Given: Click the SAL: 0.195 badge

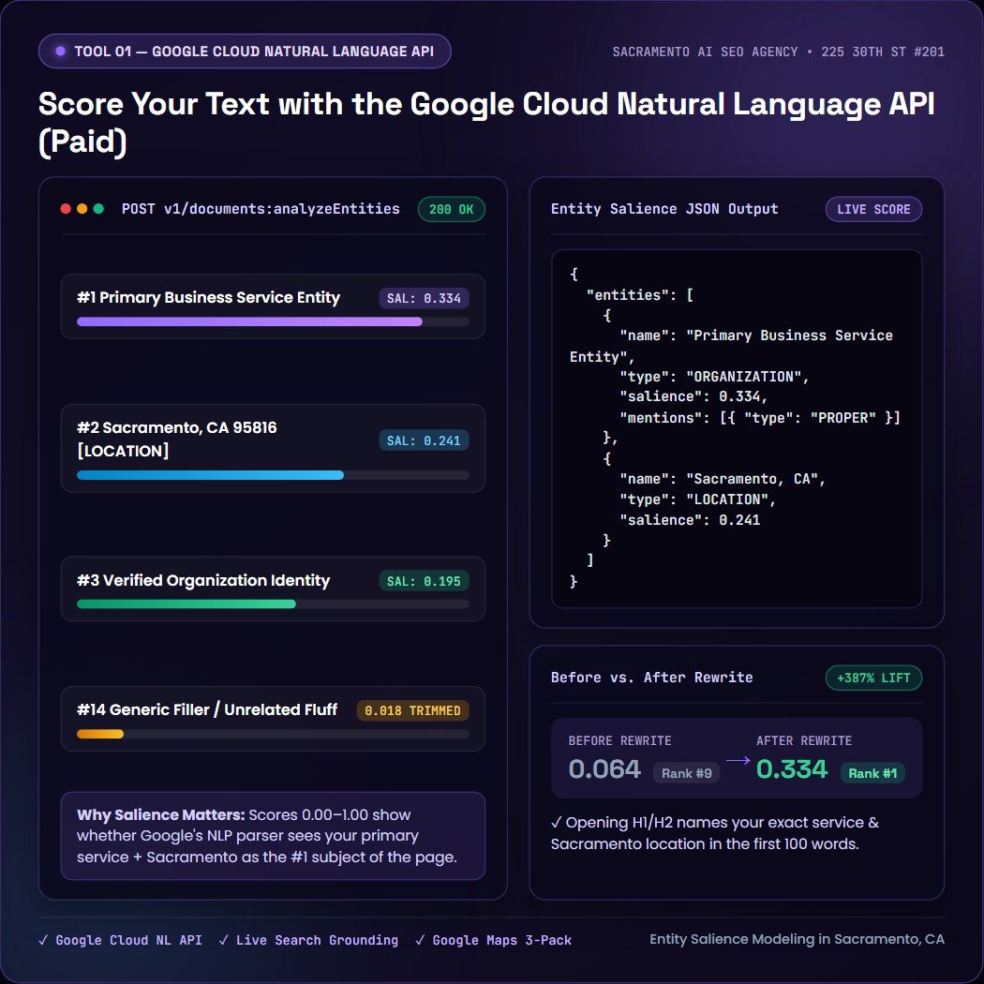Looking at the screenshot, I should click(424, 581).
